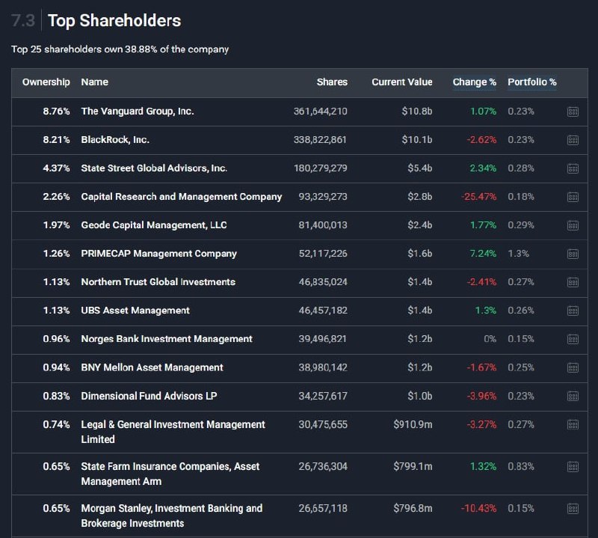Click the 46,457,182 shares value
The image size is (598, 538).
point(323,311)
